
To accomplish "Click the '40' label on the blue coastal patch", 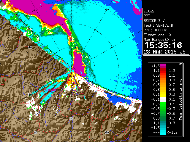I will tap(113, 95).
